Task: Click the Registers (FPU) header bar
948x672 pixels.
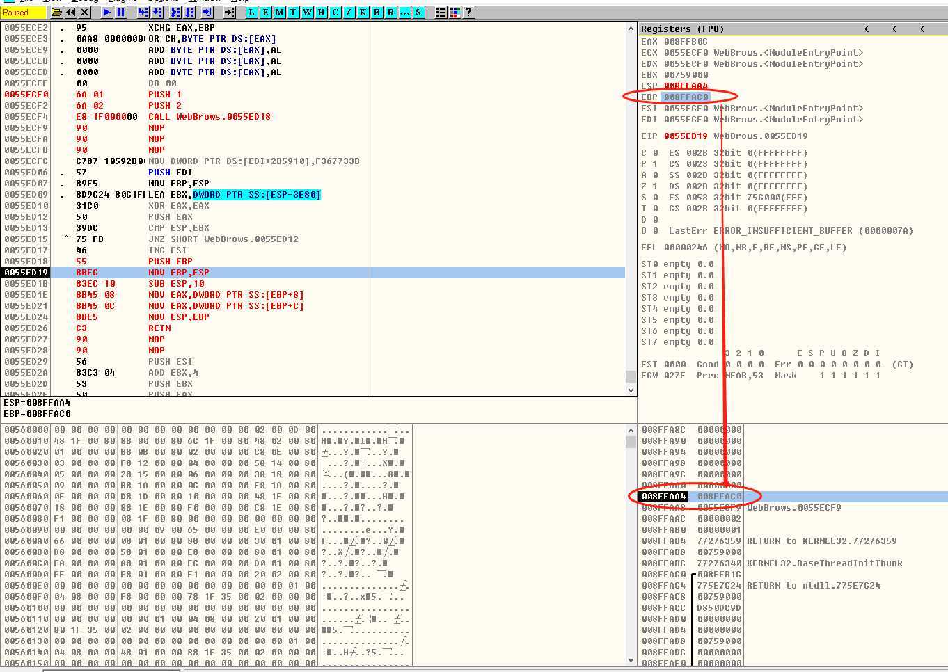Action: pos(793,29)
